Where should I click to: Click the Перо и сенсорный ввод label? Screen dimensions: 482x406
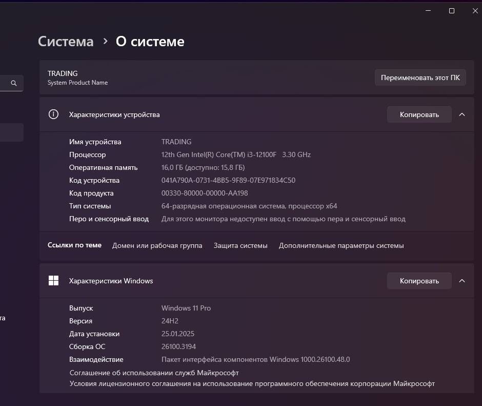[x=109, y=219]
